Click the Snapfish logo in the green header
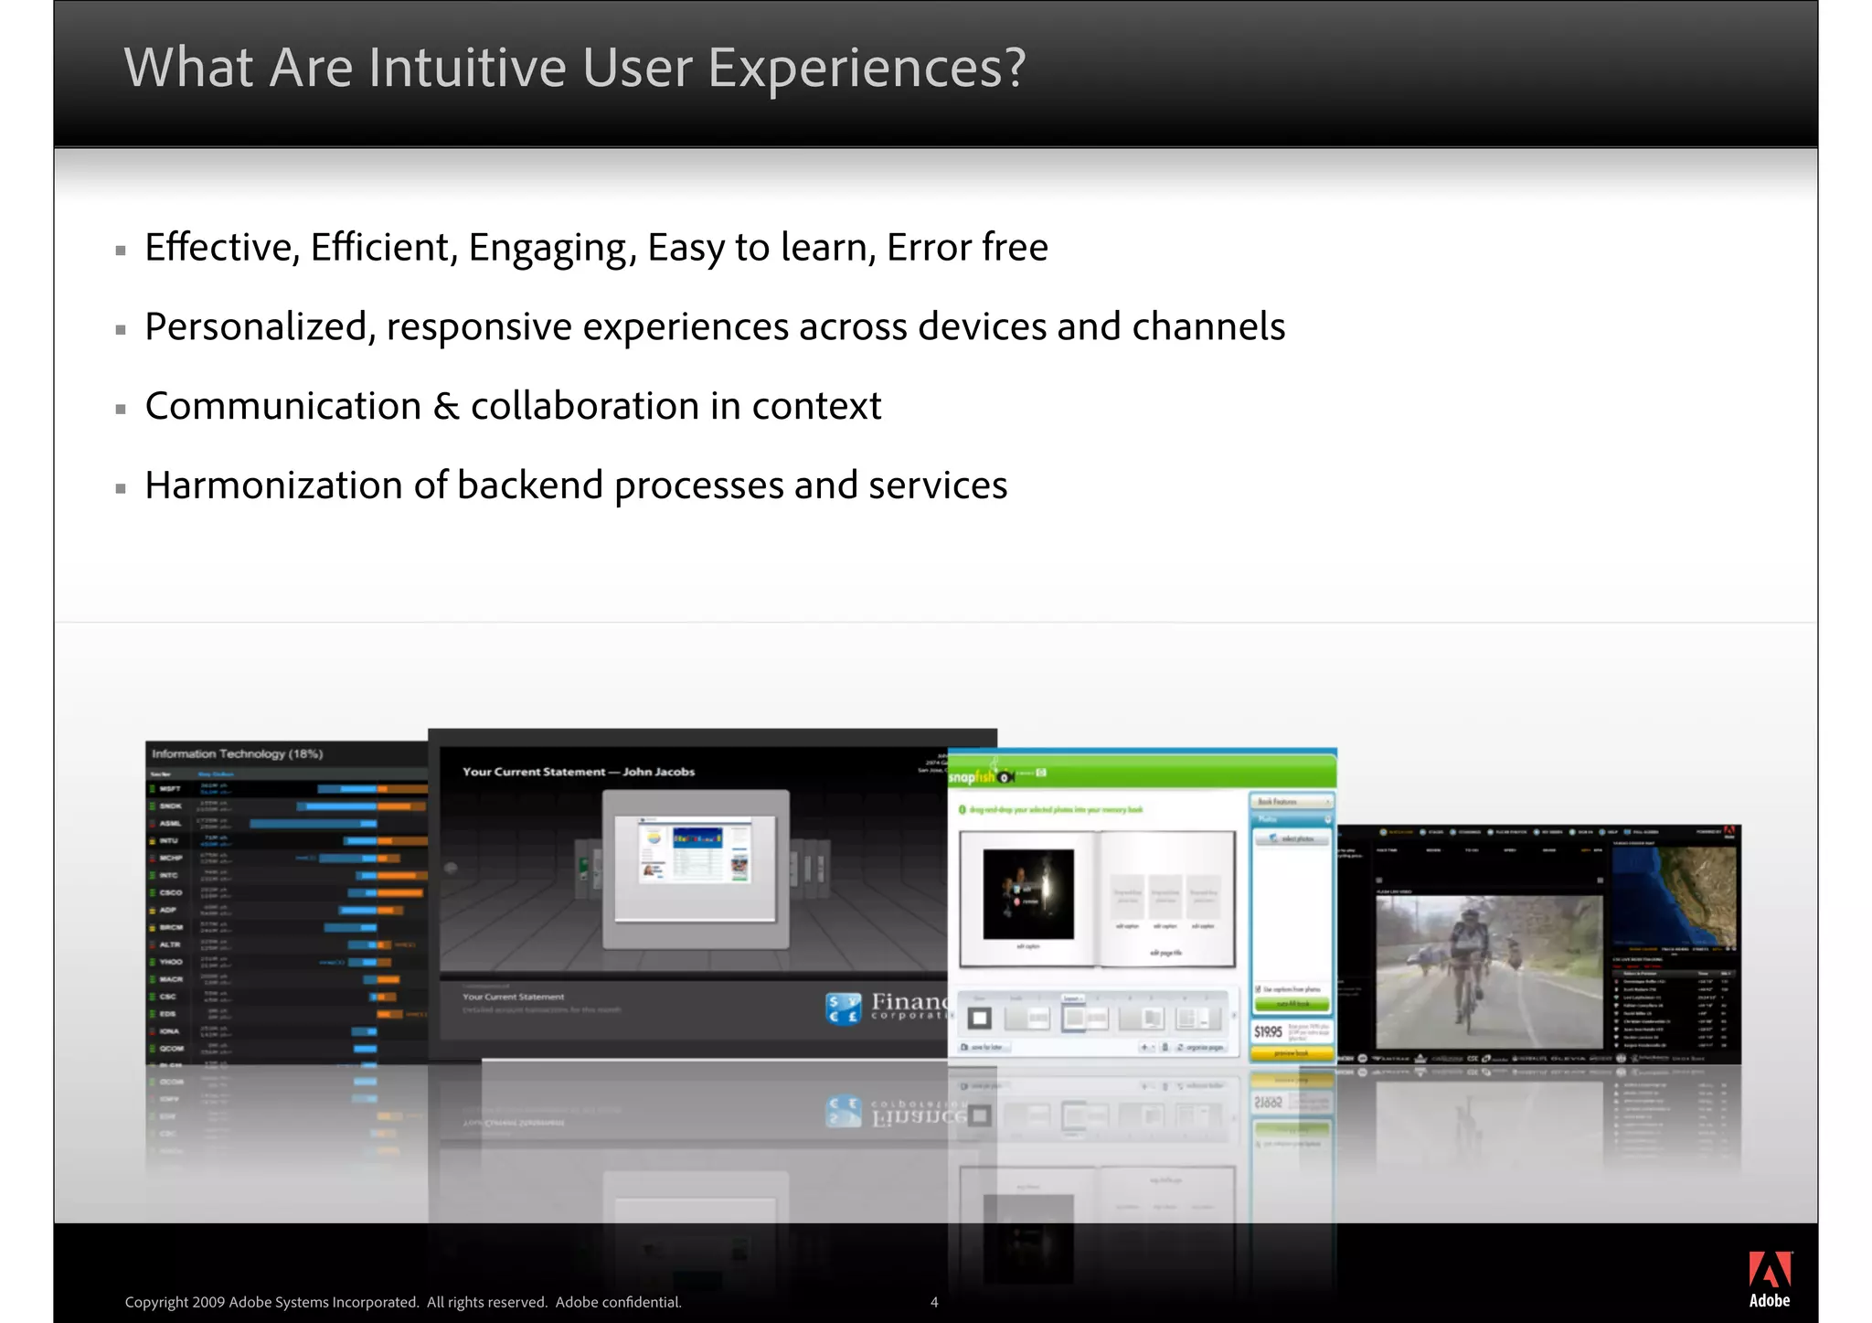The width and height of the screenshot is (1872, 1323). click(x=973, y=776)
